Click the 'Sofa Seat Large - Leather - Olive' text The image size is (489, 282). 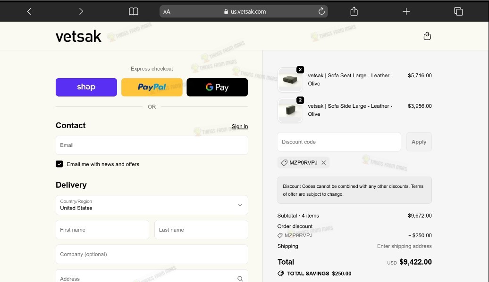coord(350,80)
